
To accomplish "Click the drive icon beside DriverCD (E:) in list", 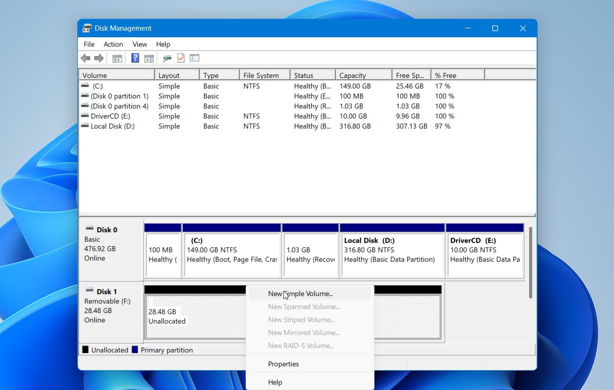I will point(85,116).
